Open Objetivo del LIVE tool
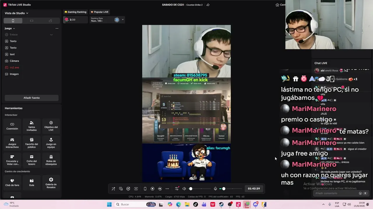This screenshot has height=209, width=373. click(x=51, y=126)
